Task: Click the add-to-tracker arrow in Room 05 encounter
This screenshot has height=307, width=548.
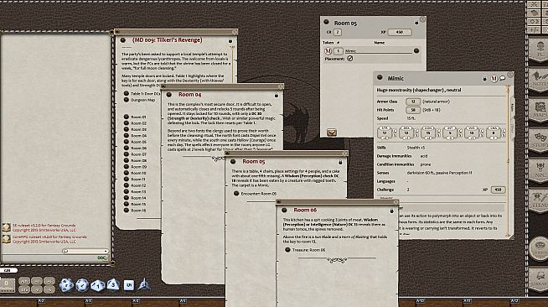Action: click(x=331, y=133)
